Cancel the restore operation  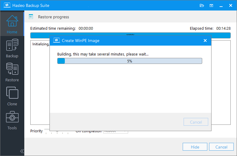tap(221, 147)
